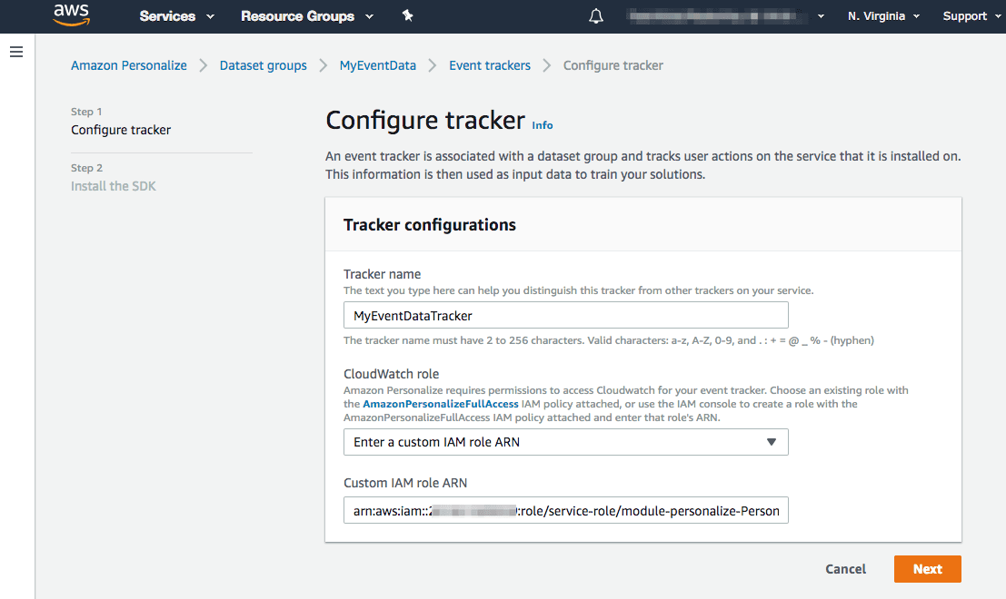1006x599 pixels.
Task: Open the hamburger sidebar menu
Action: point(15,52)
